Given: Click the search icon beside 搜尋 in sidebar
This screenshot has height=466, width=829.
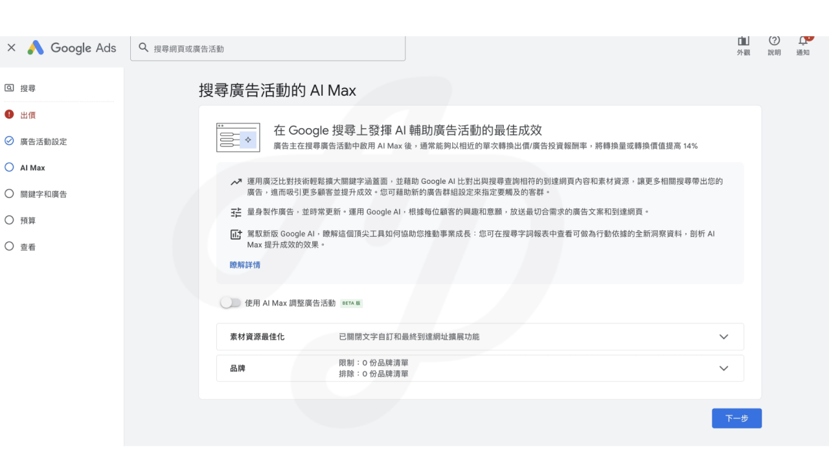Looking at the screenshot, I should [9, 89].
